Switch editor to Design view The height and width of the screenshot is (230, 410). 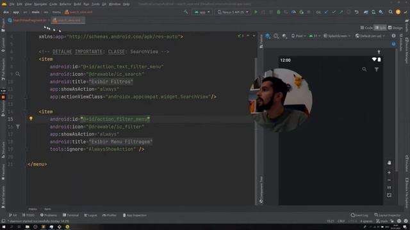pyautogui.click(x=395, y=27)
